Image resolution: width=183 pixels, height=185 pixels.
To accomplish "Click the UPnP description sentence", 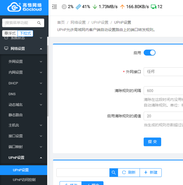I will [x=106, y=30].
